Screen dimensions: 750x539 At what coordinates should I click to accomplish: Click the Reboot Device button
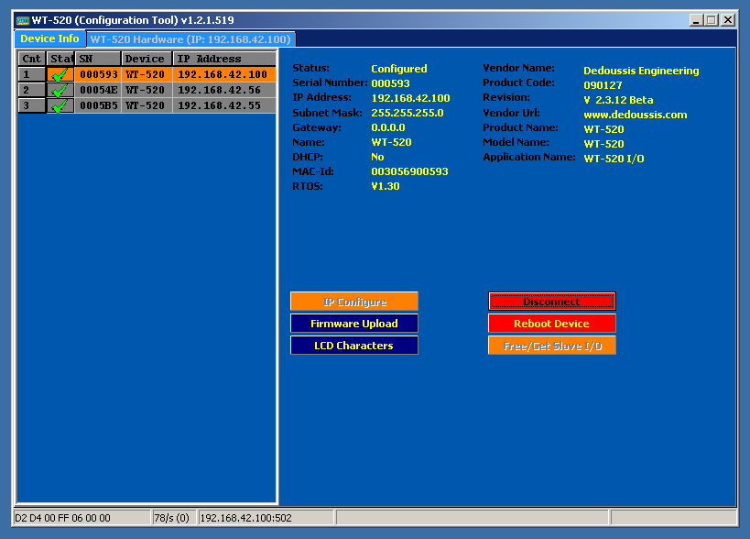552,324
